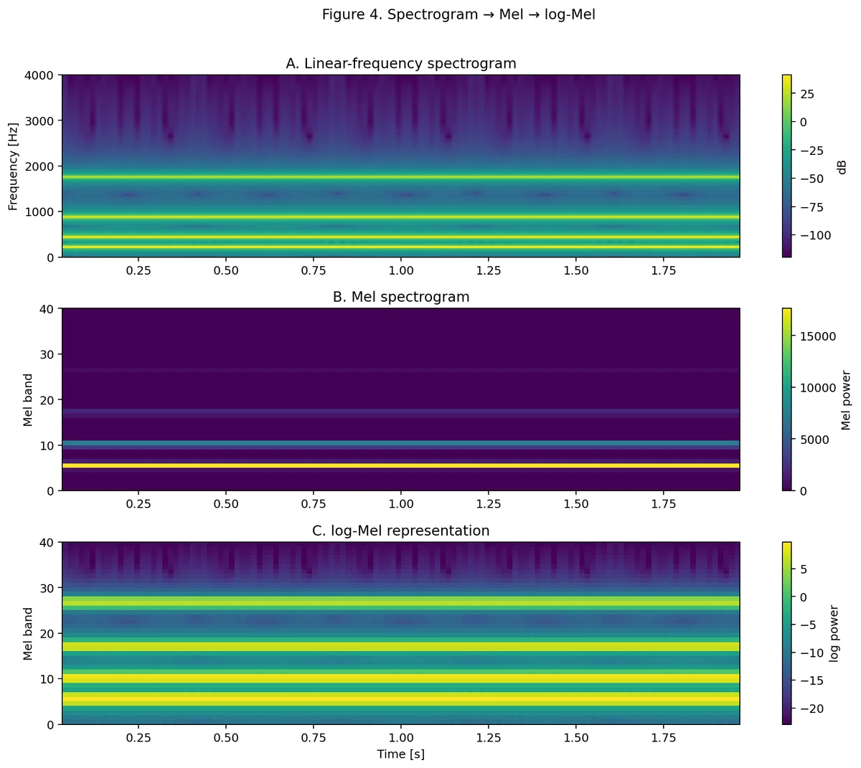Viewport: 861px width, 768px height.
Task: Click the teal band near Mel band 10 in panel B
Action: 401,443
